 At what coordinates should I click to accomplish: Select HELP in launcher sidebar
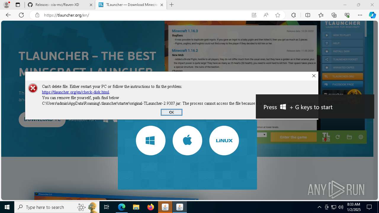coord(343,43)
